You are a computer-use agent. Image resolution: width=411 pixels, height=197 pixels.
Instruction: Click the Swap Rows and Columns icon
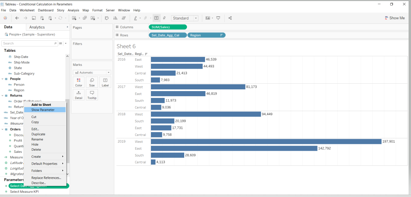107,18
